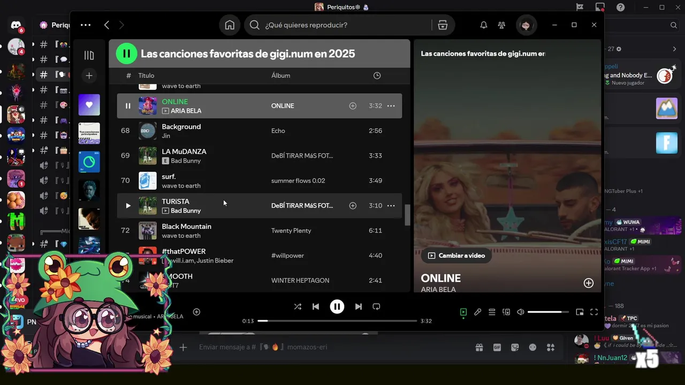Pause playback in bottom bar
The width and height of the screenshot is (685, 385).
pyautogui.click(x=337, y=306)
